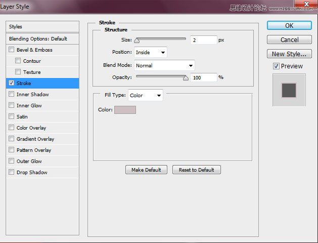The height and width of the screenshot is (243, 318).
Task: Select the Pattern Overlay style label
Action: 34,150
